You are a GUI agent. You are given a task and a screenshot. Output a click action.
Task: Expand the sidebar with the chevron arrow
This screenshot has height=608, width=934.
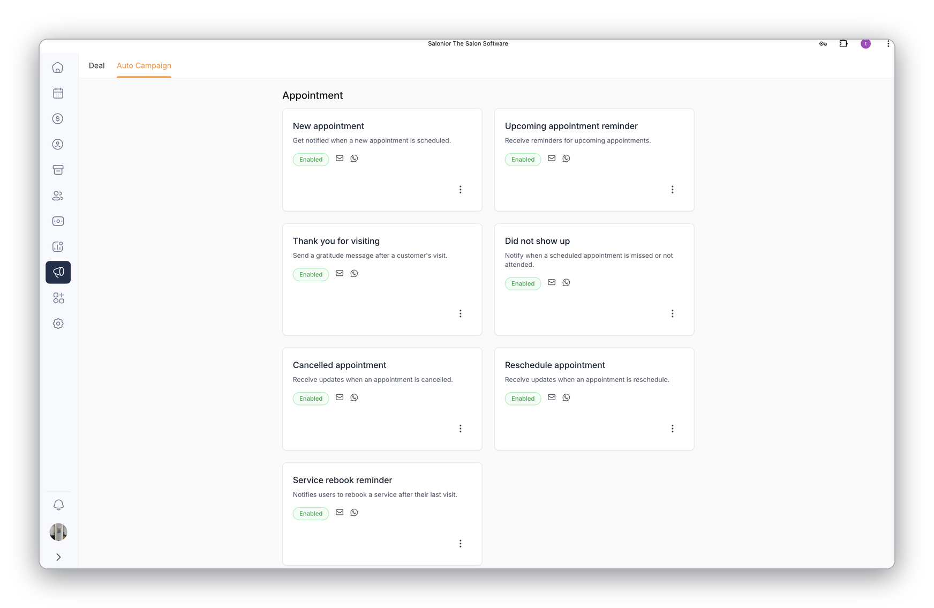click(58, 557)
